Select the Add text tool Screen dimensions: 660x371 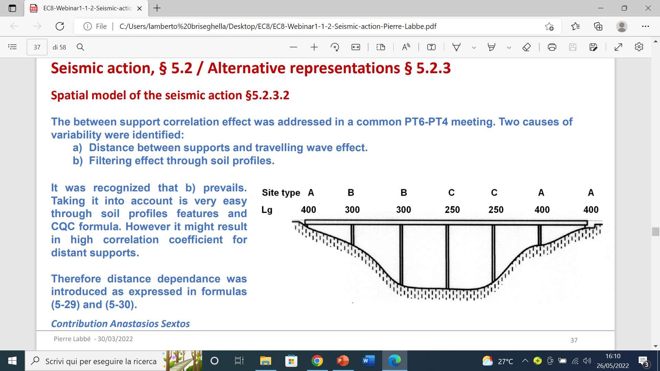tap(431, 47)
